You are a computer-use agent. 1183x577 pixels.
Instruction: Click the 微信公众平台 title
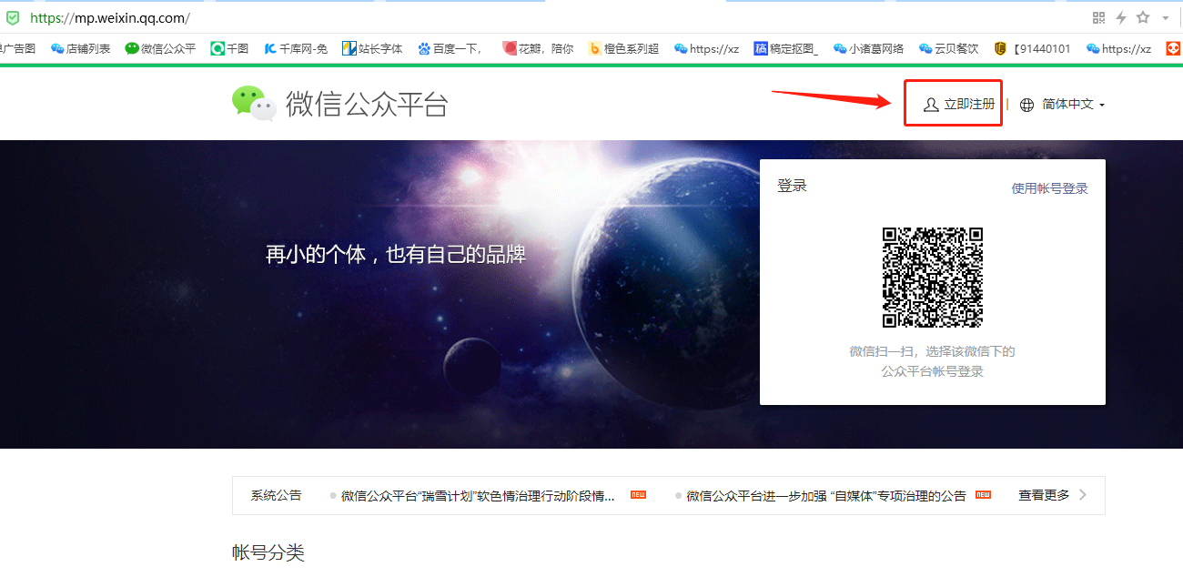coord(367,104)
